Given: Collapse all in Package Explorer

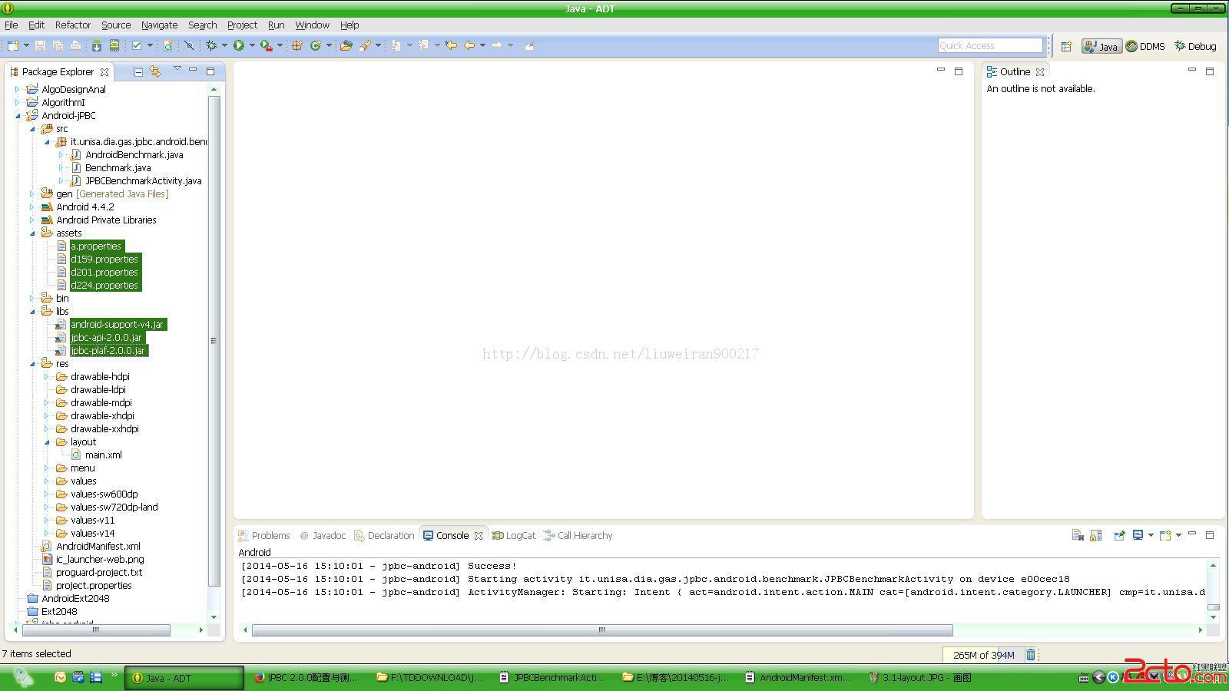Looking at the screenshot, I should (x=138, y=72).
